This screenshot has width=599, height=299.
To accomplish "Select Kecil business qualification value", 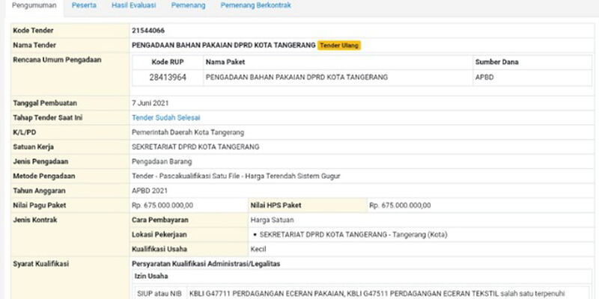I will point(258,250).
